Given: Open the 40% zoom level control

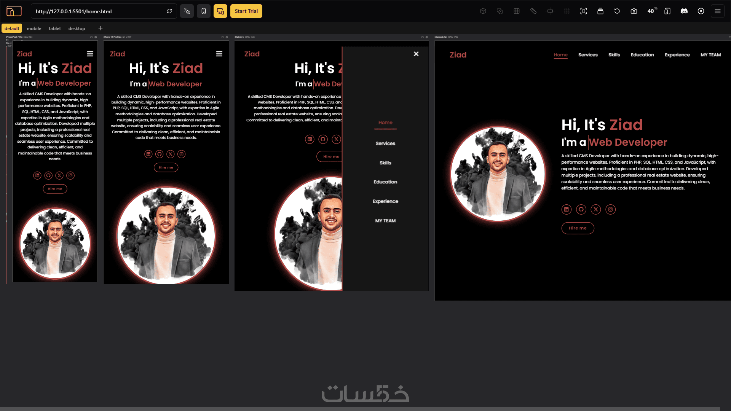Looking at the screenshot, I should point(651,11).
